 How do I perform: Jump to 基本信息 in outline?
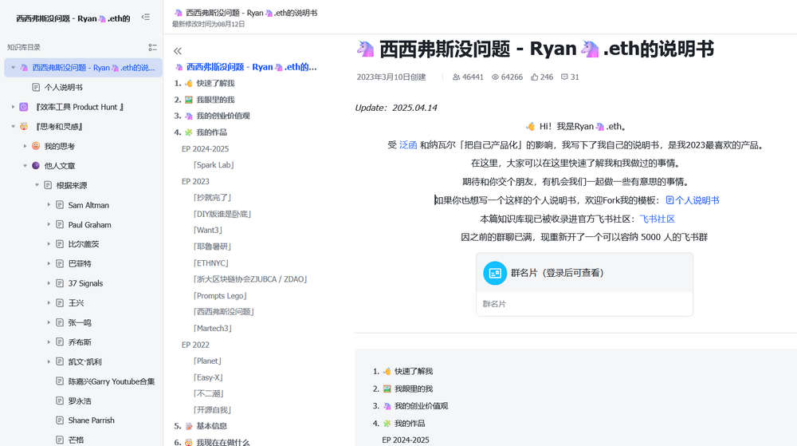point(211,426)
